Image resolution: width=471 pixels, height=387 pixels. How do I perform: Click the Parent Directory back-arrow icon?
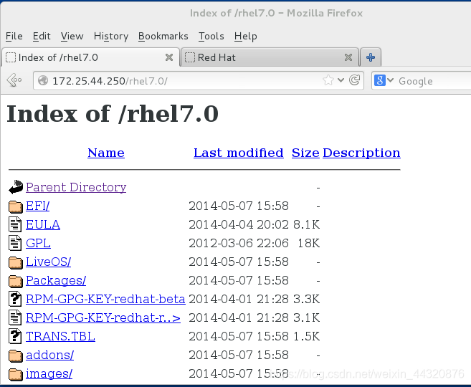click(16, 187)
